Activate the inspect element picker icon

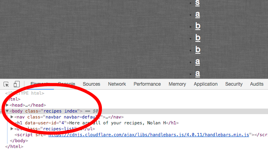[x=6, y=84]
